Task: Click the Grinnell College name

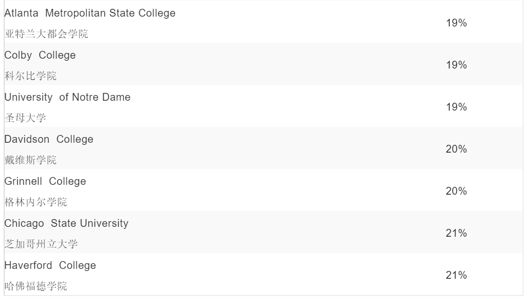Action: coord(45,182)
